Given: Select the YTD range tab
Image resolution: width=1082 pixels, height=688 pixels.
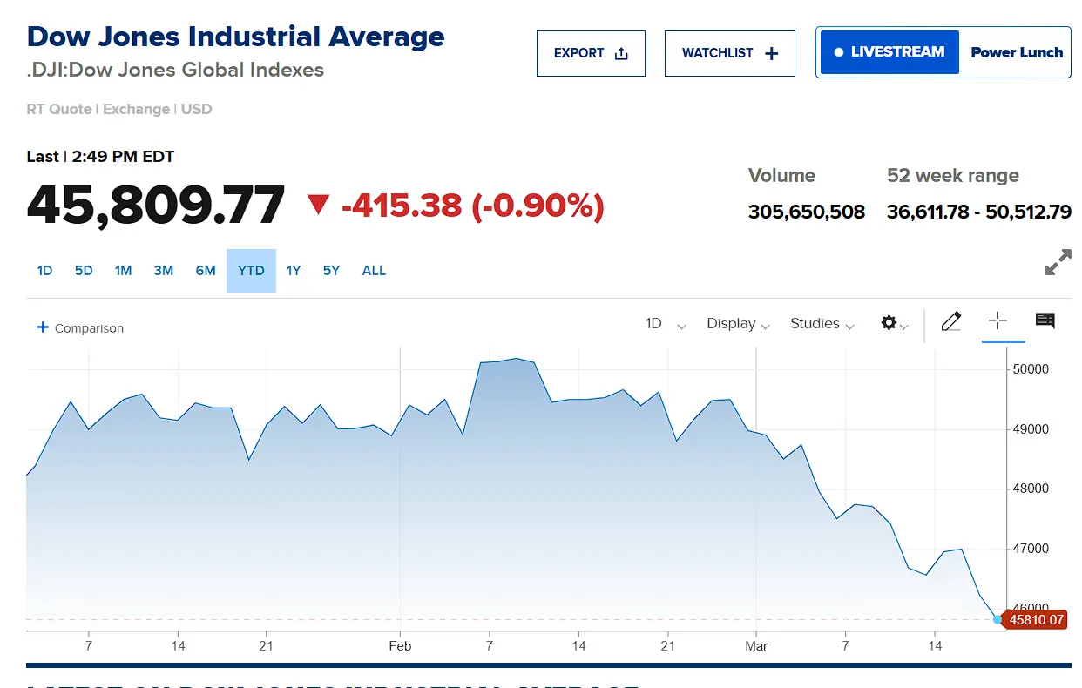Looking at the screenshot, I should click(x=251, y=271).
